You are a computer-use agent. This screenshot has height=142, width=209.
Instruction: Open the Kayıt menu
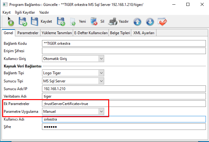click(x=7, y=12)
